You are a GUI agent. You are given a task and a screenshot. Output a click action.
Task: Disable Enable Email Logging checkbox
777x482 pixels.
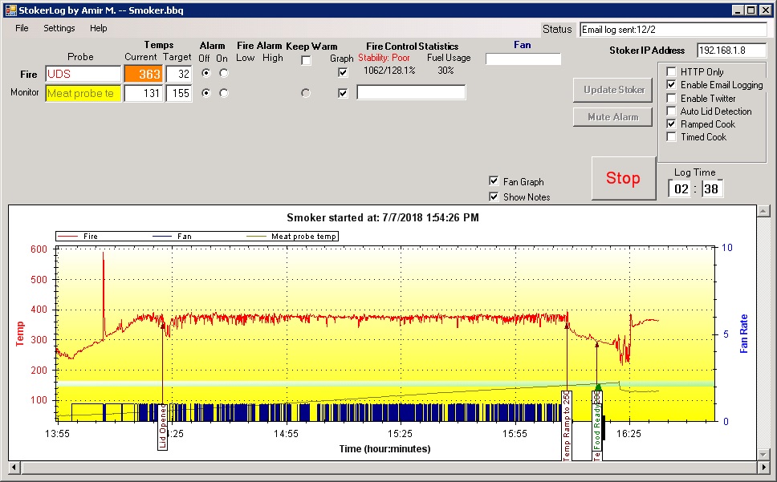(672, 85)
